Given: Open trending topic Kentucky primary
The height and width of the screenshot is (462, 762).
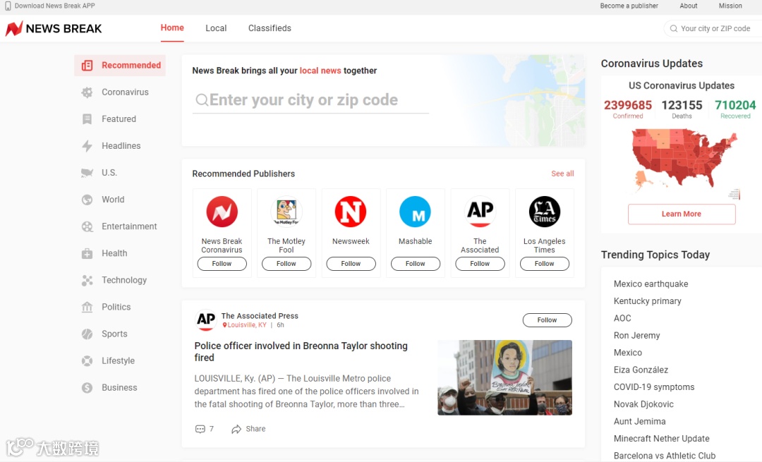Looking at the screenshot, I should (x=647, y=301).
